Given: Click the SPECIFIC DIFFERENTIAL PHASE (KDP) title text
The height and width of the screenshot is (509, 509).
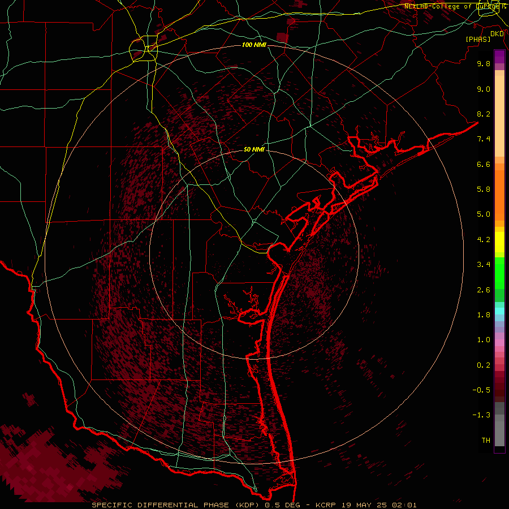Looking at the screenshot, I should click(176, 505).
